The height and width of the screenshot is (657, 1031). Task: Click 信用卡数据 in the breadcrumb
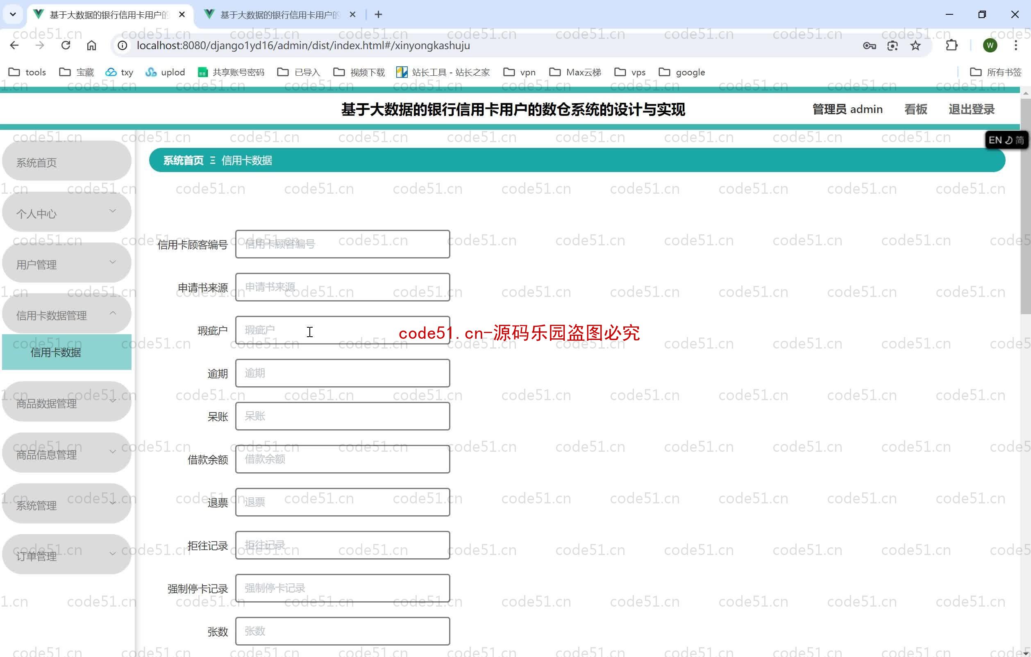[x=247, y=161]
